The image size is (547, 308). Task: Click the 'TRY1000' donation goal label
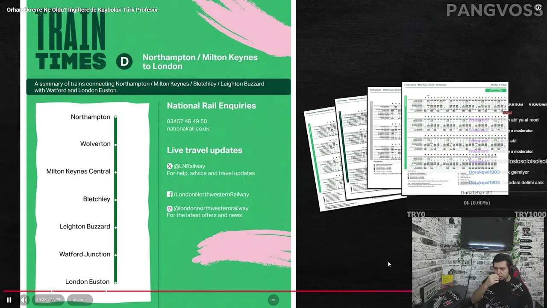pos(530,214)
